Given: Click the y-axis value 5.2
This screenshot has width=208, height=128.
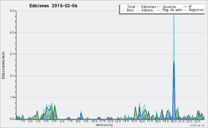Looking at the screenshot, I should (12, 11).
